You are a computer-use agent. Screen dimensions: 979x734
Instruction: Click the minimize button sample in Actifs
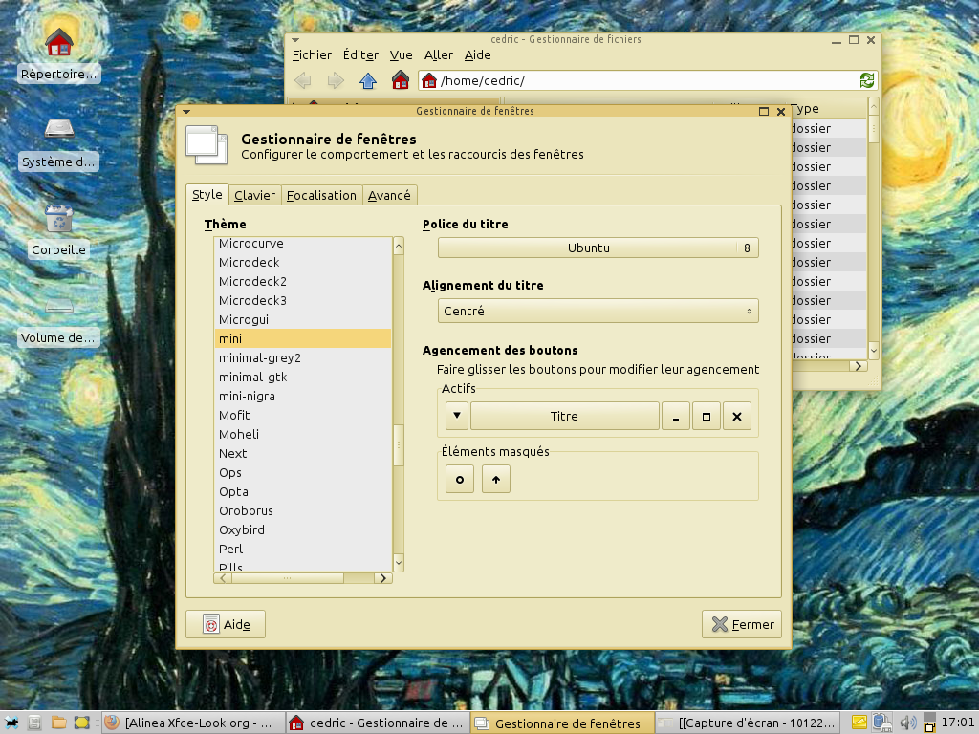(x=676, y=417)
